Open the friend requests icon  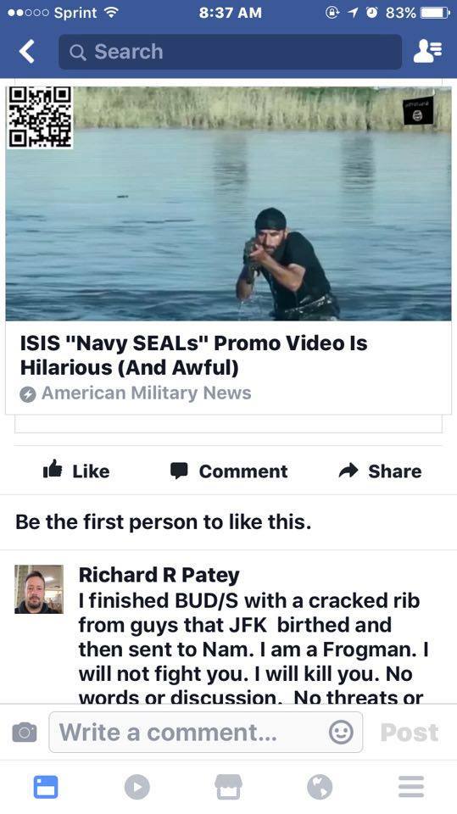point(426,52)
